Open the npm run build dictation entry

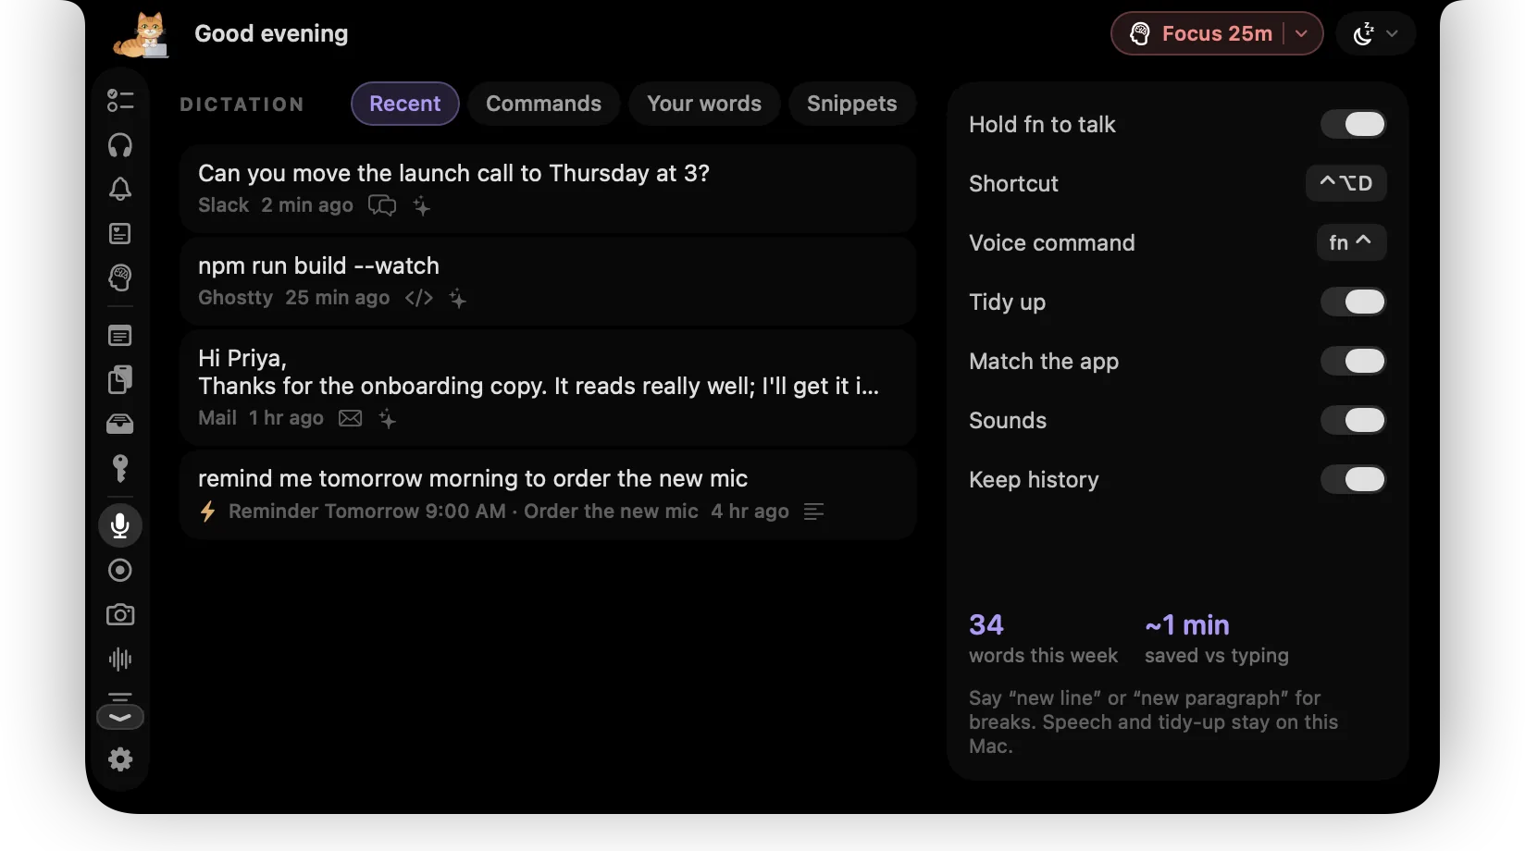pyautogui.click(x=548, y=281)
